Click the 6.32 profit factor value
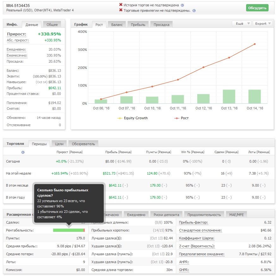Viewport: 279px width, 278px height. (x=268, y=222)
